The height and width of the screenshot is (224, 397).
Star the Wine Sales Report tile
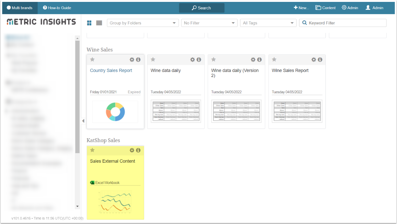tap(274, 59)
